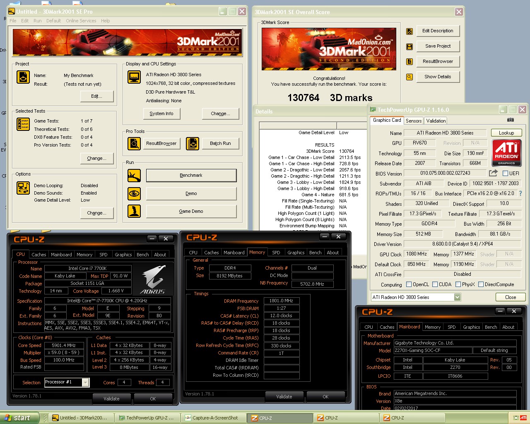Switch to the Sensors tab in GPU-Z
The image size is (530, 424).
pos(414,121)
